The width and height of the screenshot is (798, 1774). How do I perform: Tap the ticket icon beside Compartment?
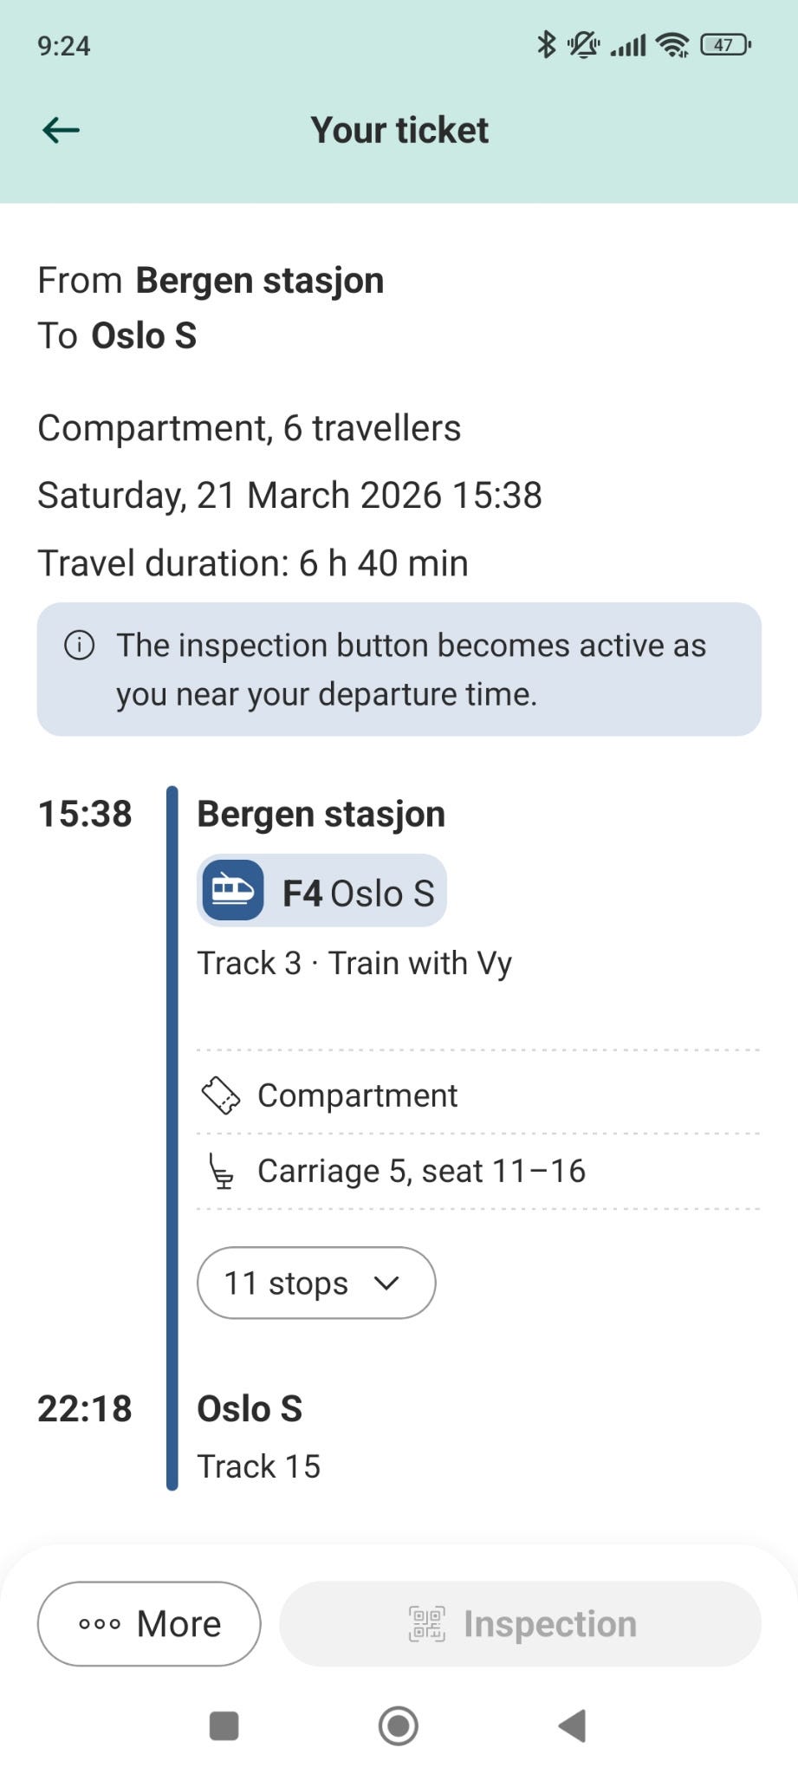(x=221, y=1095)
